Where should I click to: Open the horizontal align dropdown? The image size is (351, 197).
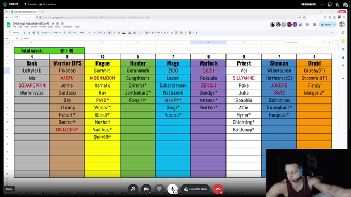pos(148,33)
